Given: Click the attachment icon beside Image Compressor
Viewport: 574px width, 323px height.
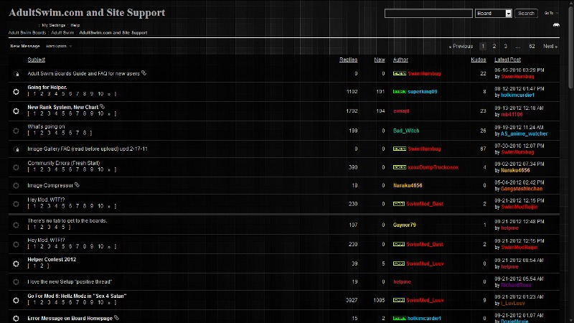Looking at the screenshot, I should pyautogui.click(x=77, y=185).
